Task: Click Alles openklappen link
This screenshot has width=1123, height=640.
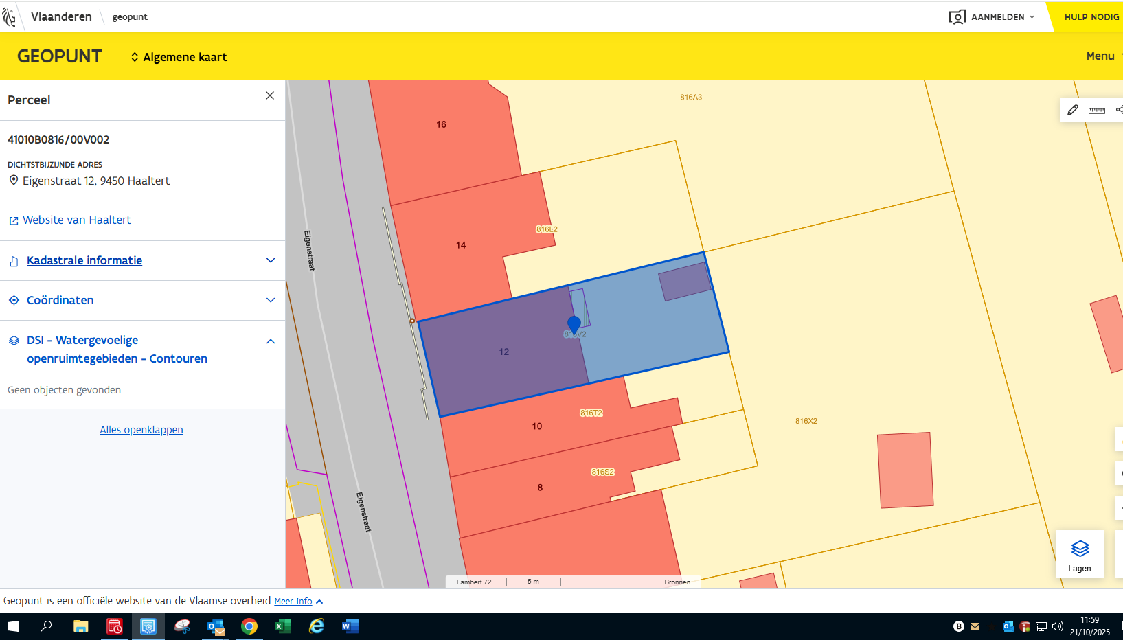Action: (141, 430)
